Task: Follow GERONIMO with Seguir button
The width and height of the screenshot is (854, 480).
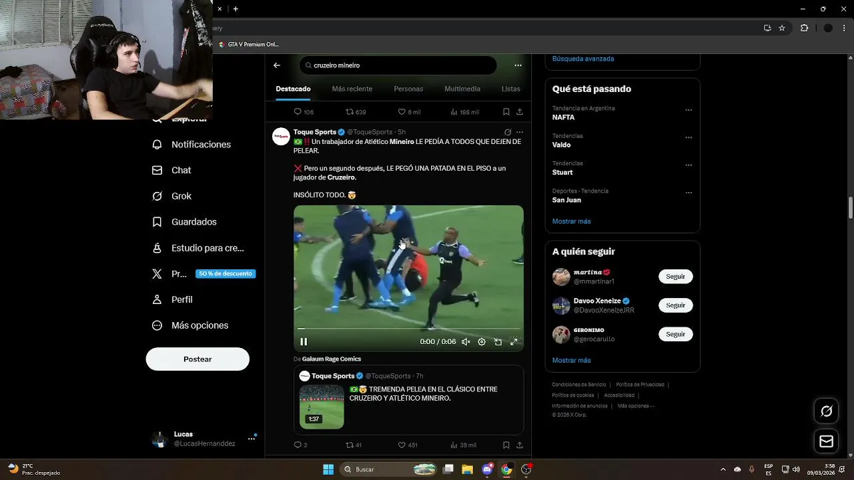Action: tap(675, 334)
